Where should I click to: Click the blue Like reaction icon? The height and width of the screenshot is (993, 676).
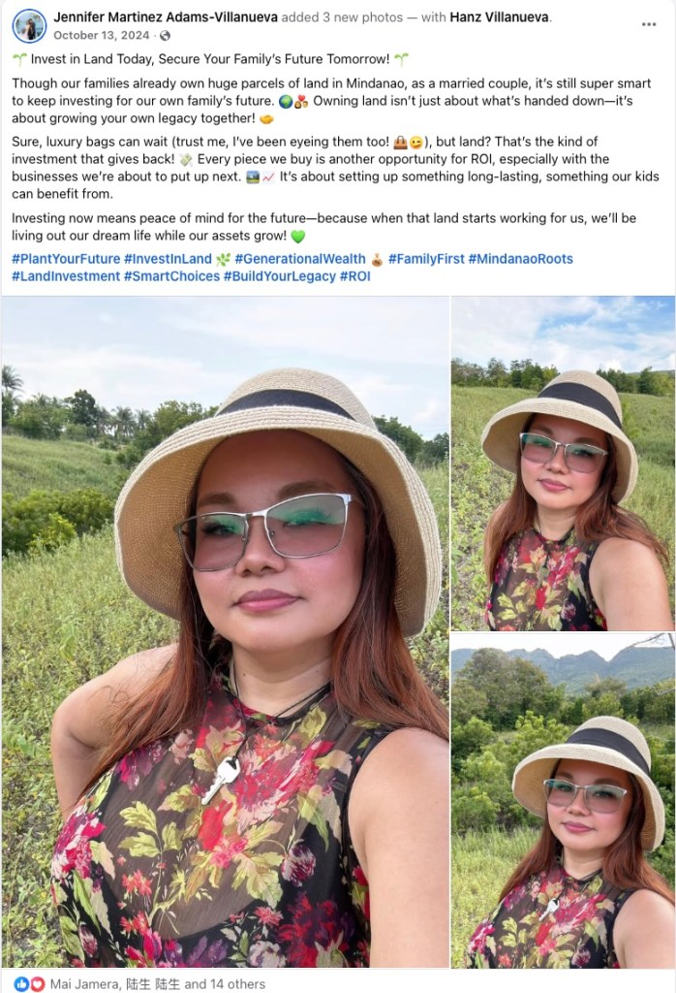[21, 983]
